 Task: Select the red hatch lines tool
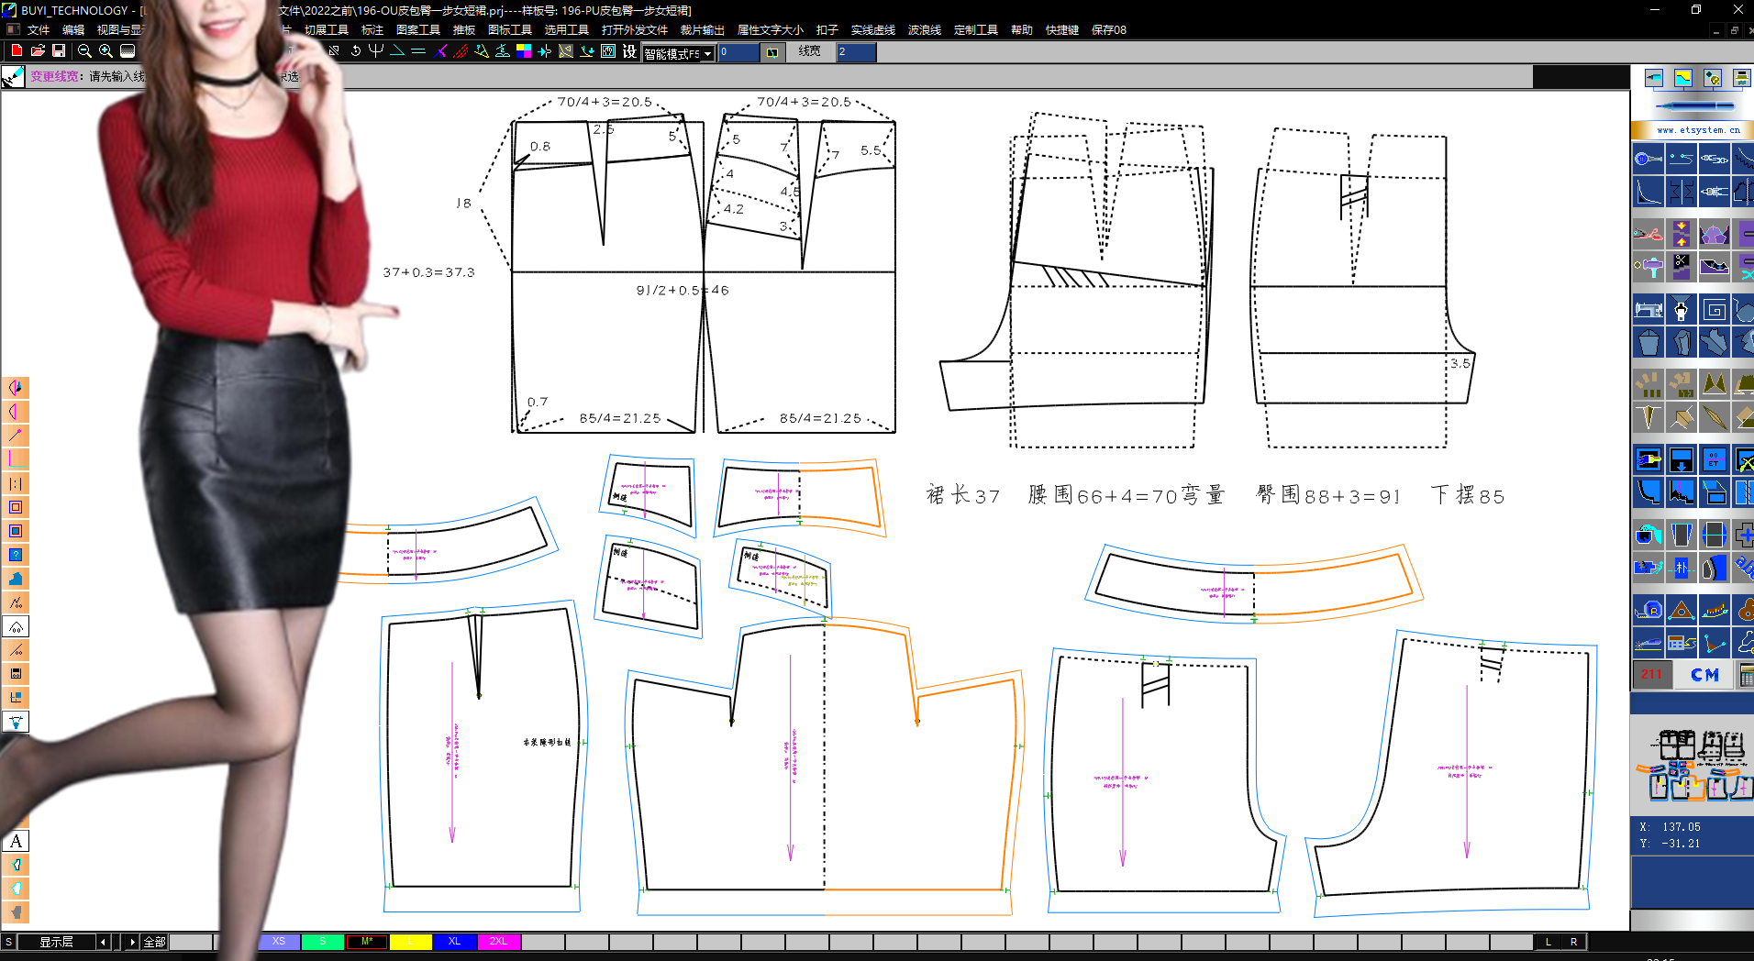(x=461, y=51)
